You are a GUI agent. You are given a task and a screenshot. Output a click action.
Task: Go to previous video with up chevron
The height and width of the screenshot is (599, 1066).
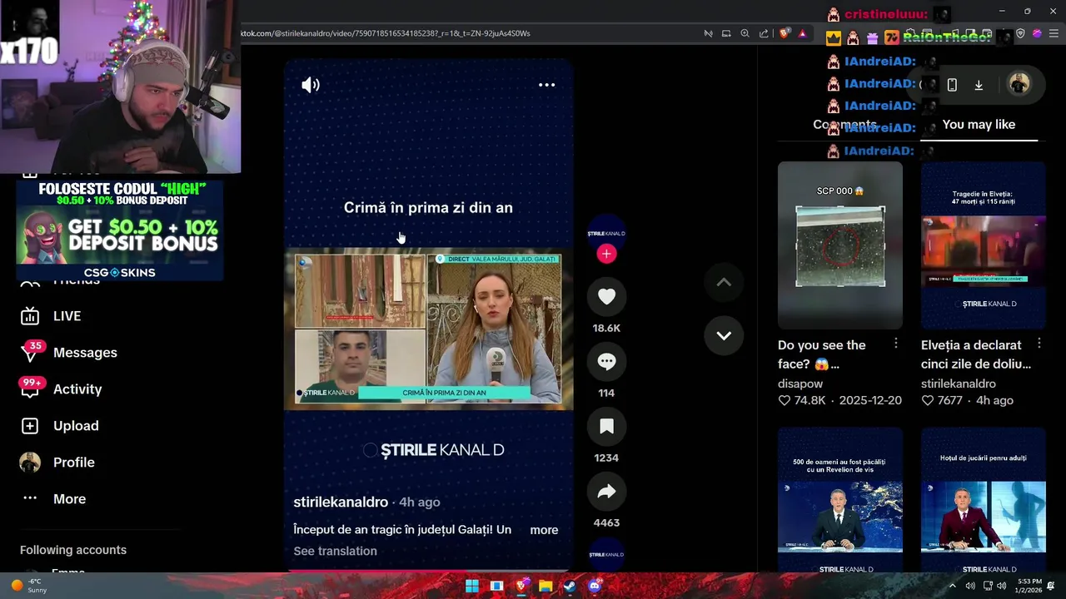pyautogui.click(x=724, y=283)
